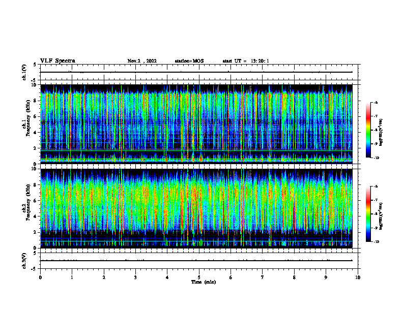The width and height of the screenshot is (403, 311).
Task: Click the ch.2 spectrogram panel
Action: point(196,208)
